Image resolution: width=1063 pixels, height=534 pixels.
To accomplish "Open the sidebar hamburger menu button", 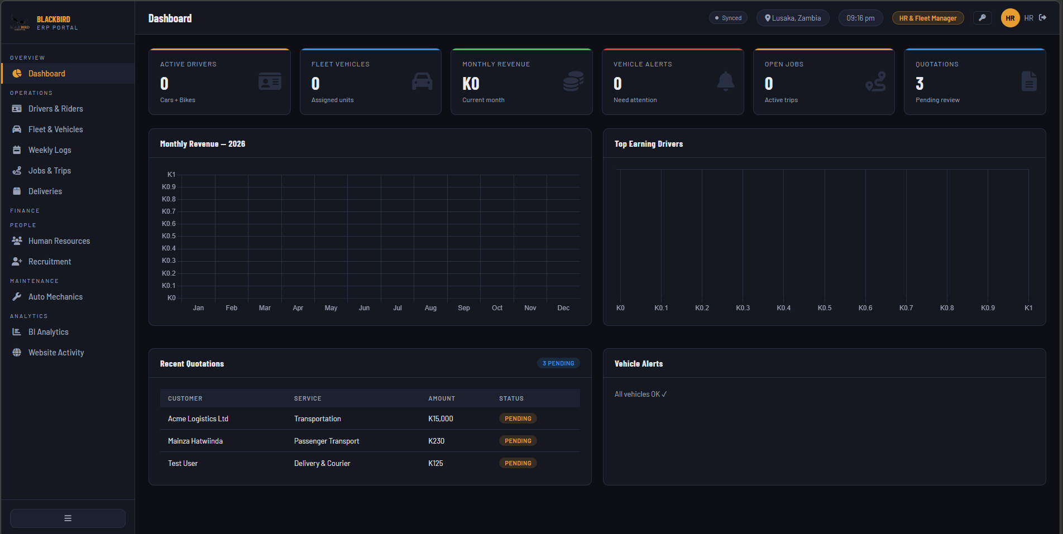I will (x=67, y=518).
